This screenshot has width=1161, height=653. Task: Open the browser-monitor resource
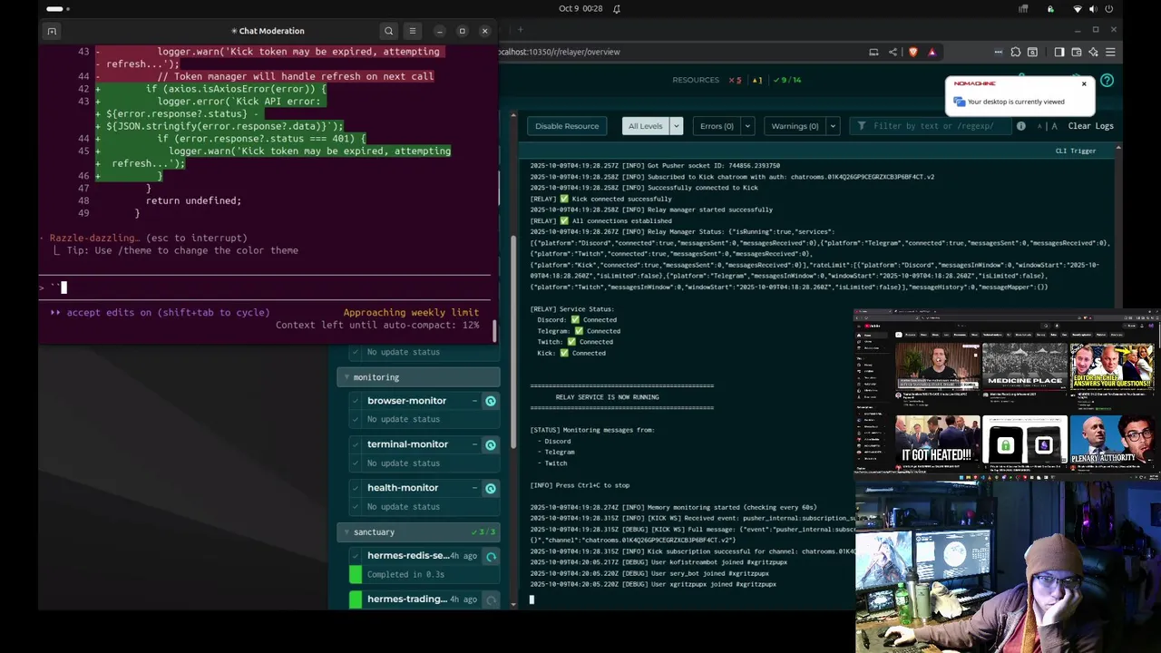click(x=406, y=401)
